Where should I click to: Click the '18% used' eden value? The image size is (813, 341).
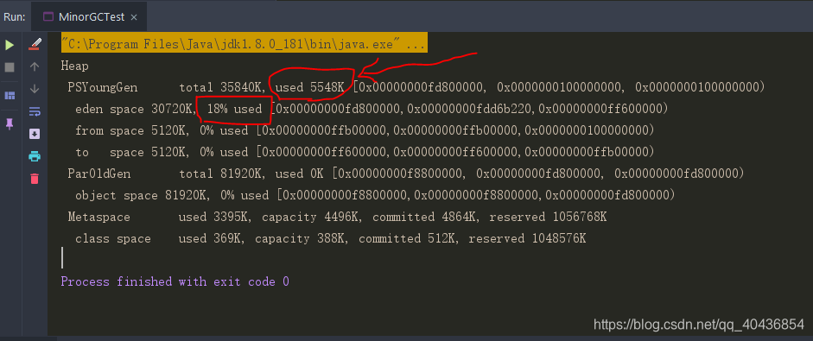click(234, 110)
